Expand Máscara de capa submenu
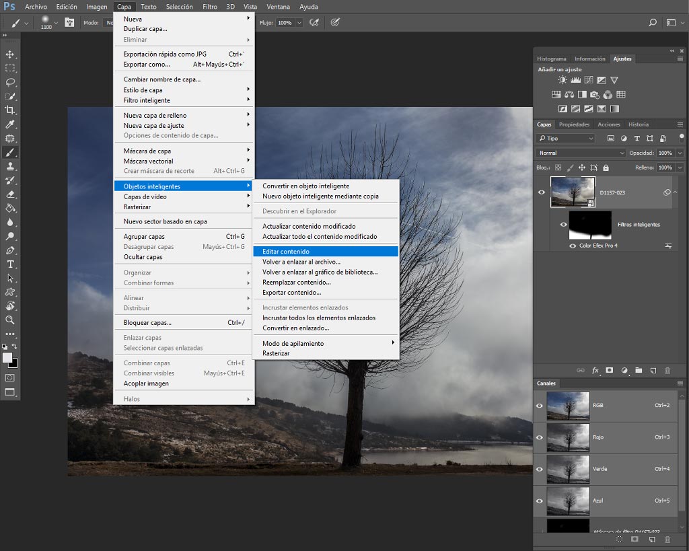The width and height of the screenshot is (689, 551). click(x=184, y=151)
